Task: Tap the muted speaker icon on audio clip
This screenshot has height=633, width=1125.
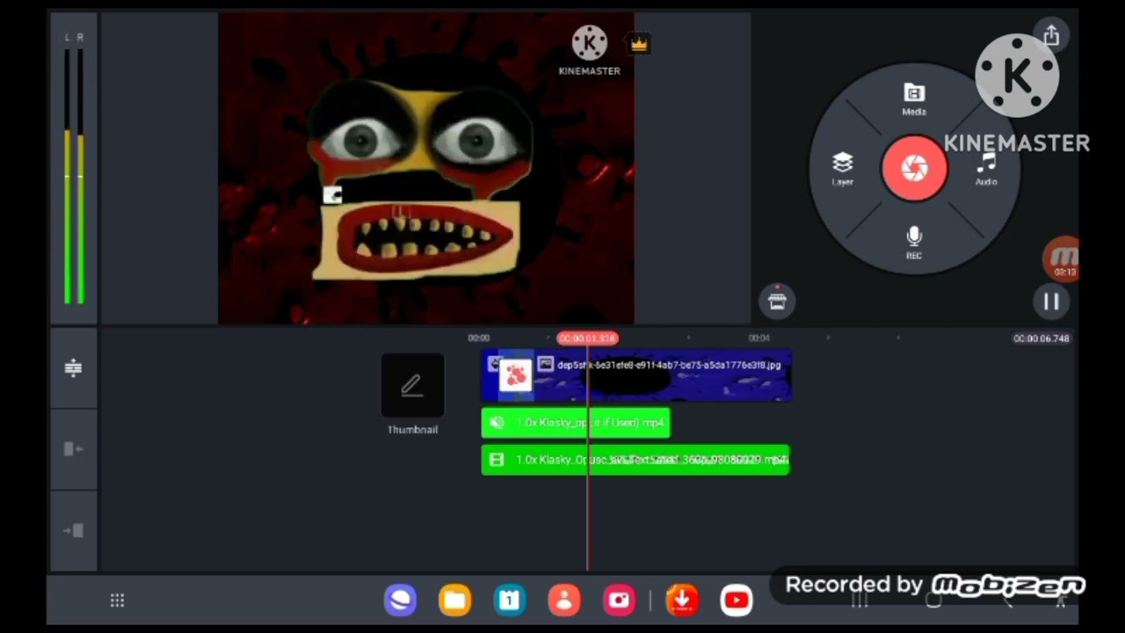Action: [497, 423]
